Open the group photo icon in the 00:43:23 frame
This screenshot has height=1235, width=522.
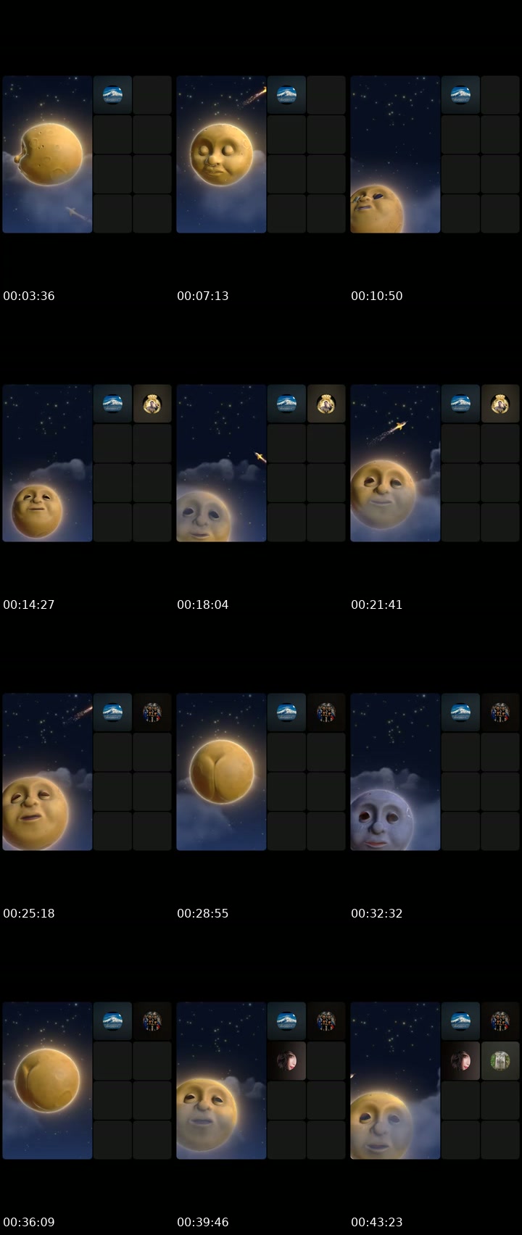(x=500, y=1021)
